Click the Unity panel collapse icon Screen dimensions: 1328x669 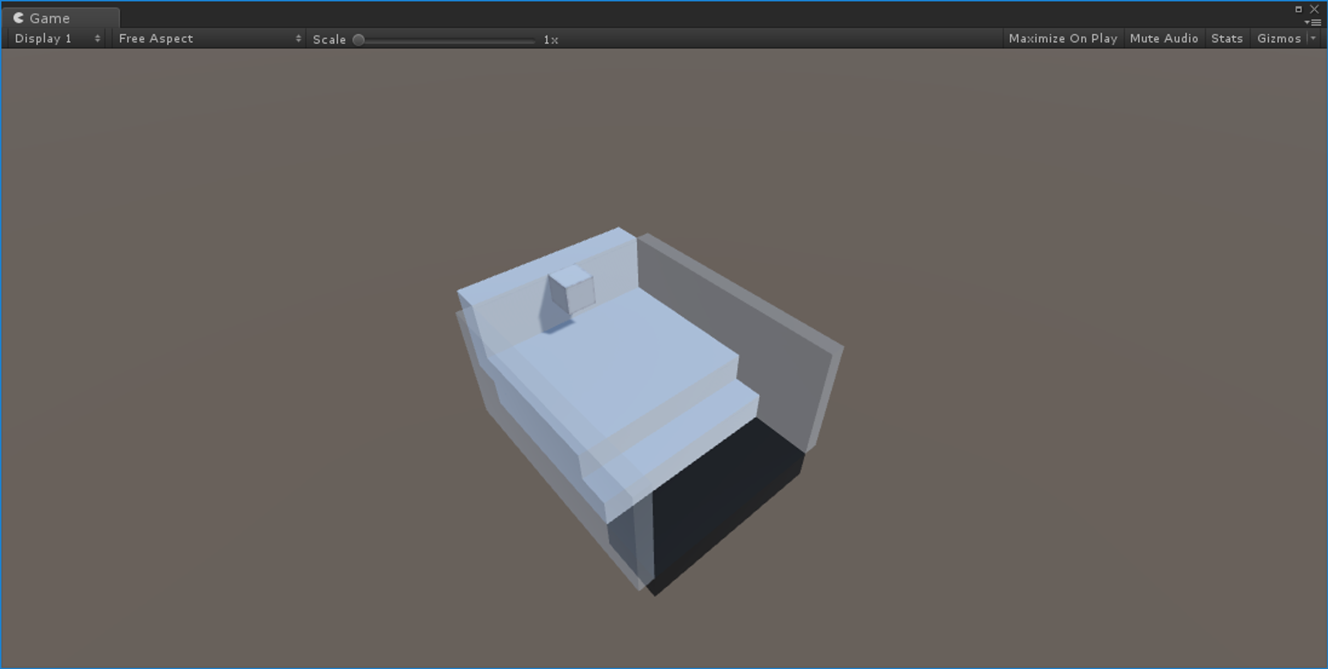(1313, 22)
